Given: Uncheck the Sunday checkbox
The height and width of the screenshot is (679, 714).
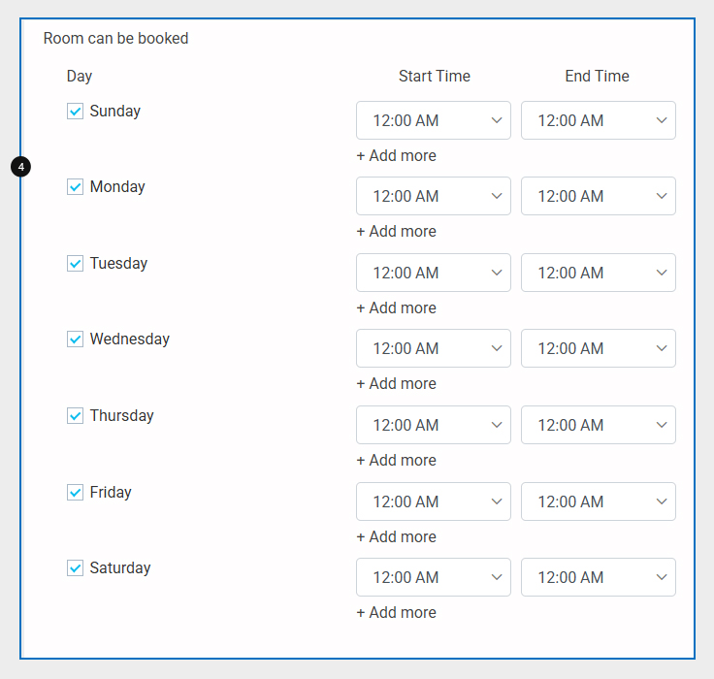Looking at the screenshot, I should pos(75,112).
